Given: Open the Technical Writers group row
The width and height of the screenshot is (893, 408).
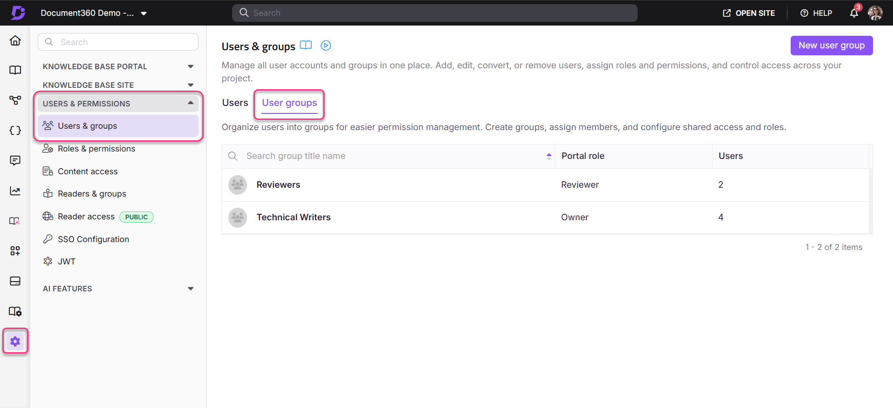Looking at the screenshot, I should [545, 217].
